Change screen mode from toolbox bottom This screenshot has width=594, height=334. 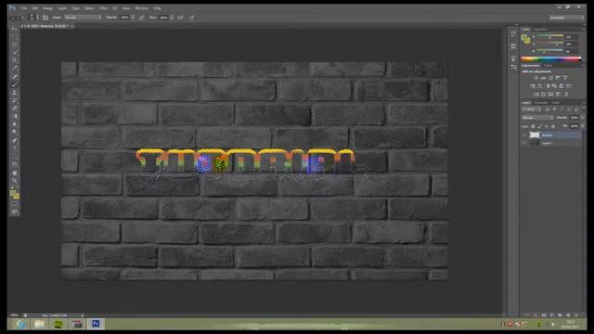(15, 212)
